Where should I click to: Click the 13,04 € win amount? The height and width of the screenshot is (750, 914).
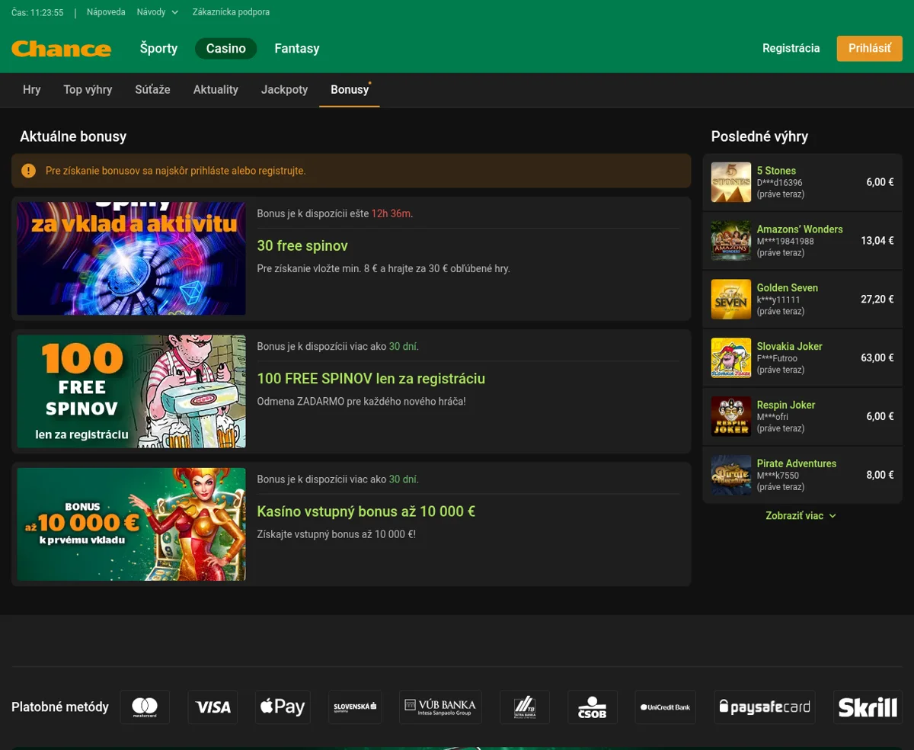(x=877, y=241)
